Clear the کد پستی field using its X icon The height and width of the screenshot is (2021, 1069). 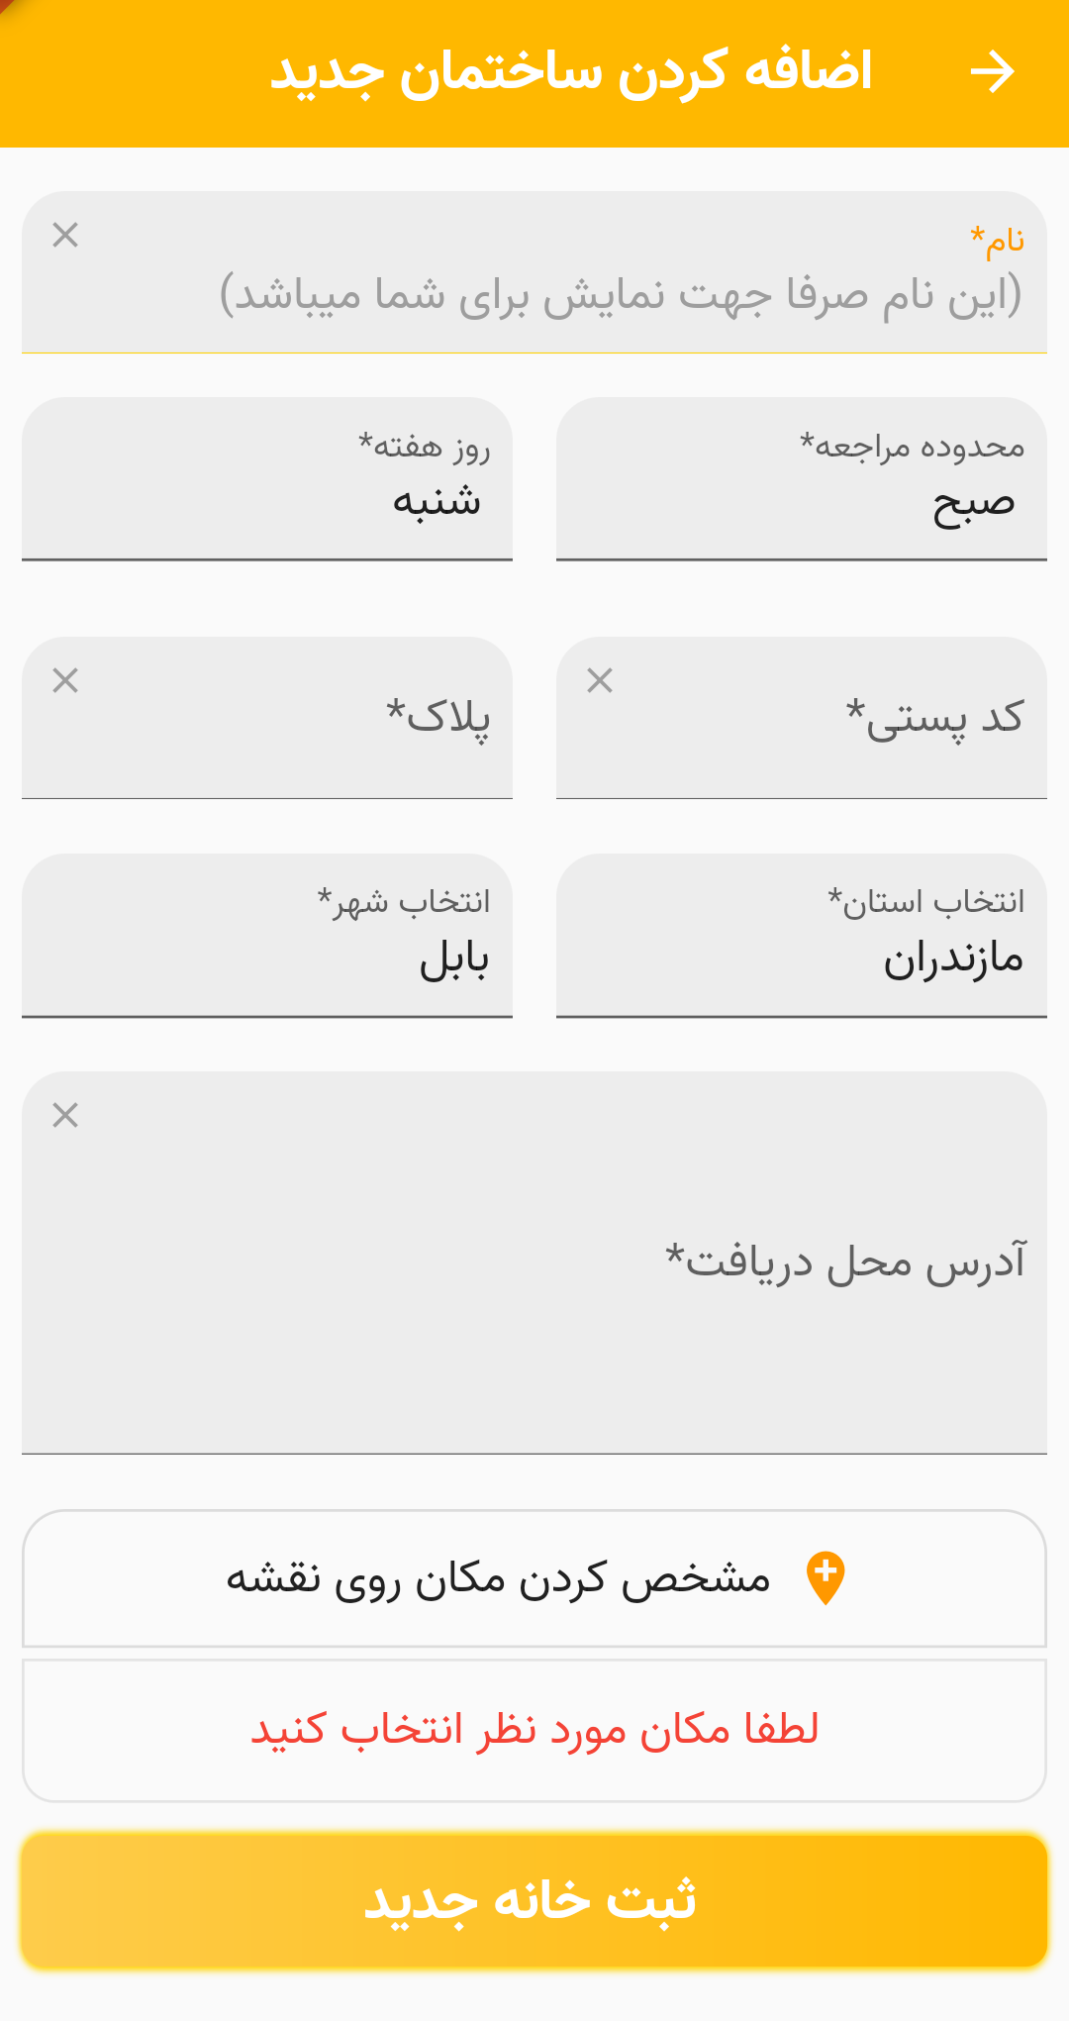tap(600, 681)
